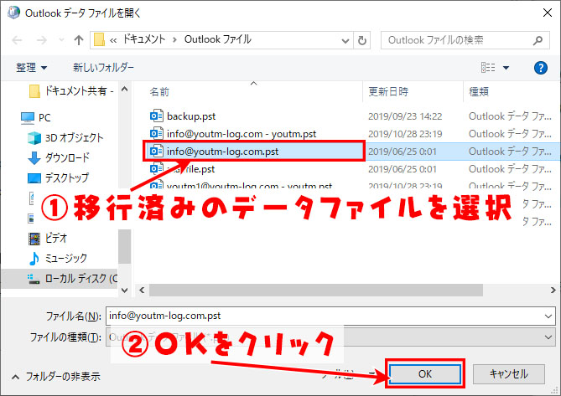Click the PC monitor icon
Viewport: 561px width, 396px height.
point(28,118)
